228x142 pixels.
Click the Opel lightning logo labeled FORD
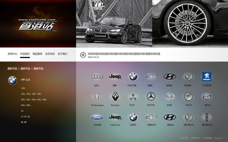pos(170,96)
